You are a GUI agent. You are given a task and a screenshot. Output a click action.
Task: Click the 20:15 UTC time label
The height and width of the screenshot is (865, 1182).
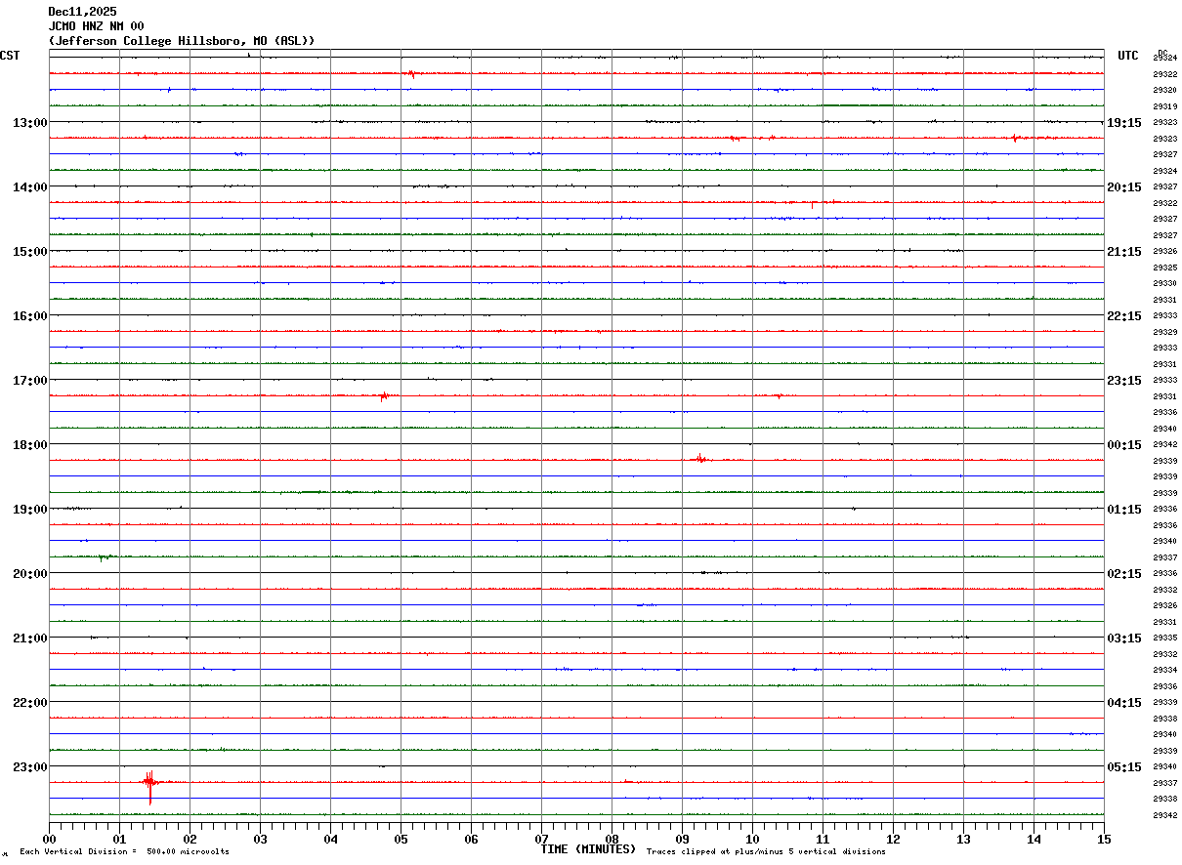1123,186
